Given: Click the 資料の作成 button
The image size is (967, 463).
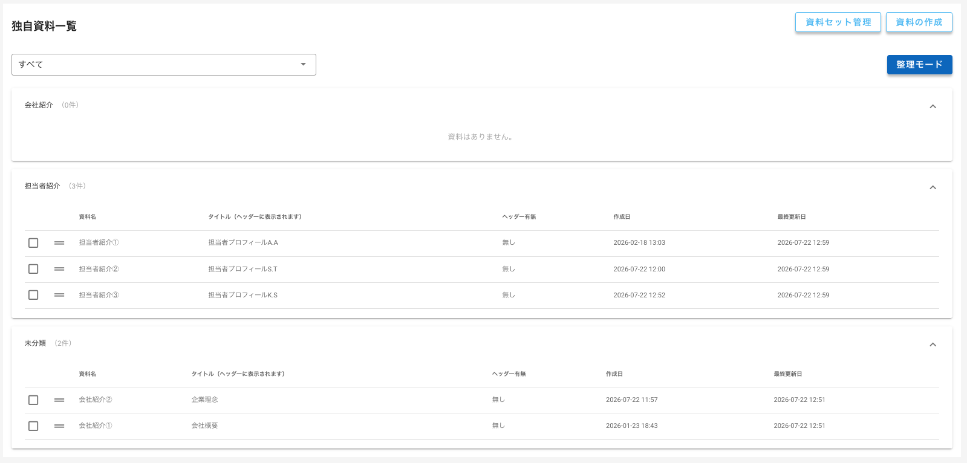Looking at the screenshot, I should point(919,22).
